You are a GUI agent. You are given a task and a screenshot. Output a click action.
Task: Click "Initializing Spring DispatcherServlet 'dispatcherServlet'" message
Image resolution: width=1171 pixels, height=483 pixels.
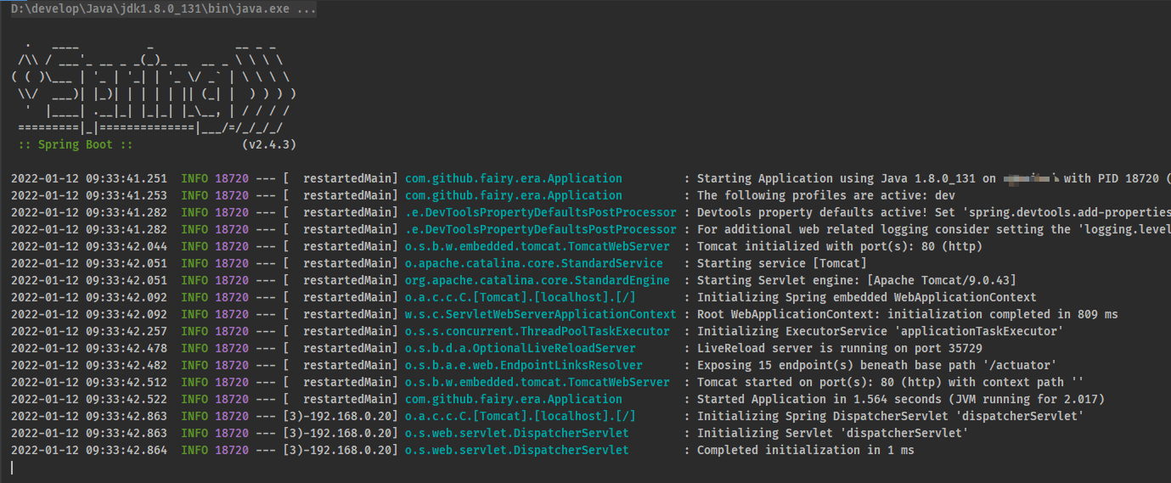[x=890, y=416]
